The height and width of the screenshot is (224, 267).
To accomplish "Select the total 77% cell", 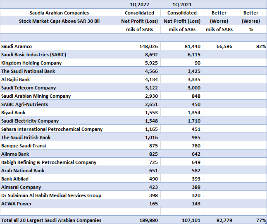I will [251, 220].
